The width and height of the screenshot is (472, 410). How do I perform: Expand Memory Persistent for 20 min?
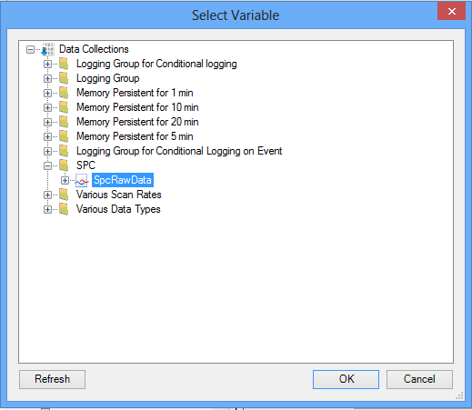point(47,122)
